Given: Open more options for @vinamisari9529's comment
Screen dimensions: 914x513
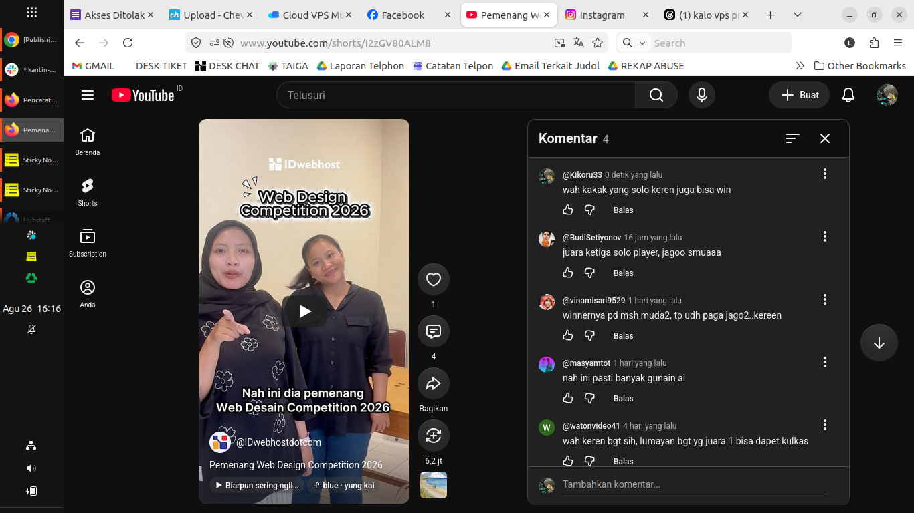Looking at the screenshot, I should [x=825, y=299].
